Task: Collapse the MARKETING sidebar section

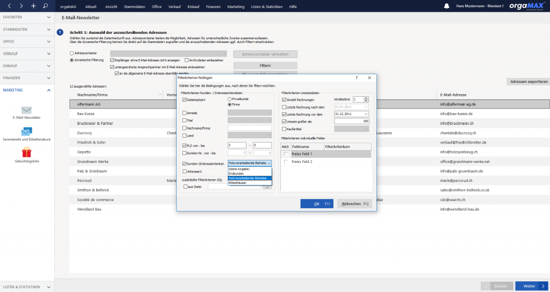Action: tap(27, 90)
